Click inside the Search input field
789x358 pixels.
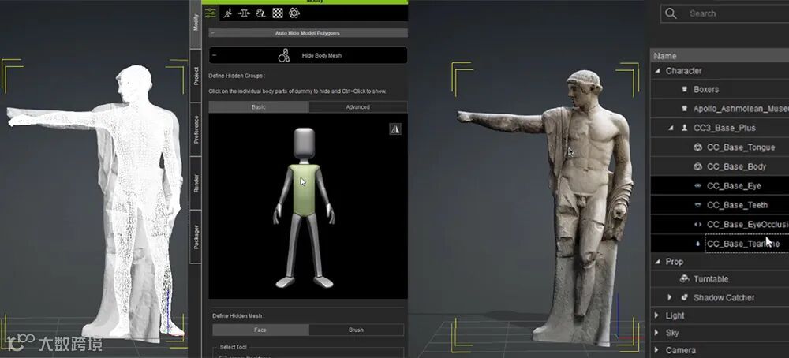(724, 13)
